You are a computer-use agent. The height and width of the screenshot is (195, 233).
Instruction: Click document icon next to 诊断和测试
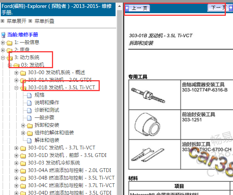29,111
